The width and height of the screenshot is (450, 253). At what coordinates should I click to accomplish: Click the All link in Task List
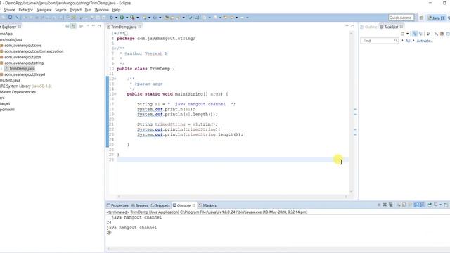[x=408, y=41]
